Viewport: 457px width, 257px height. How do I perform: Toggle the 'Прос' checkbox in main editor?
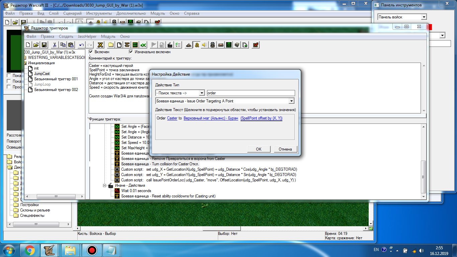9,87
